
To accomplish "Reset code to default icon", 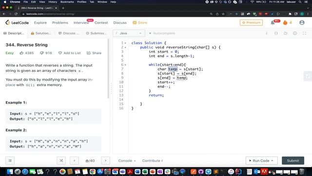I will point(286,33).
